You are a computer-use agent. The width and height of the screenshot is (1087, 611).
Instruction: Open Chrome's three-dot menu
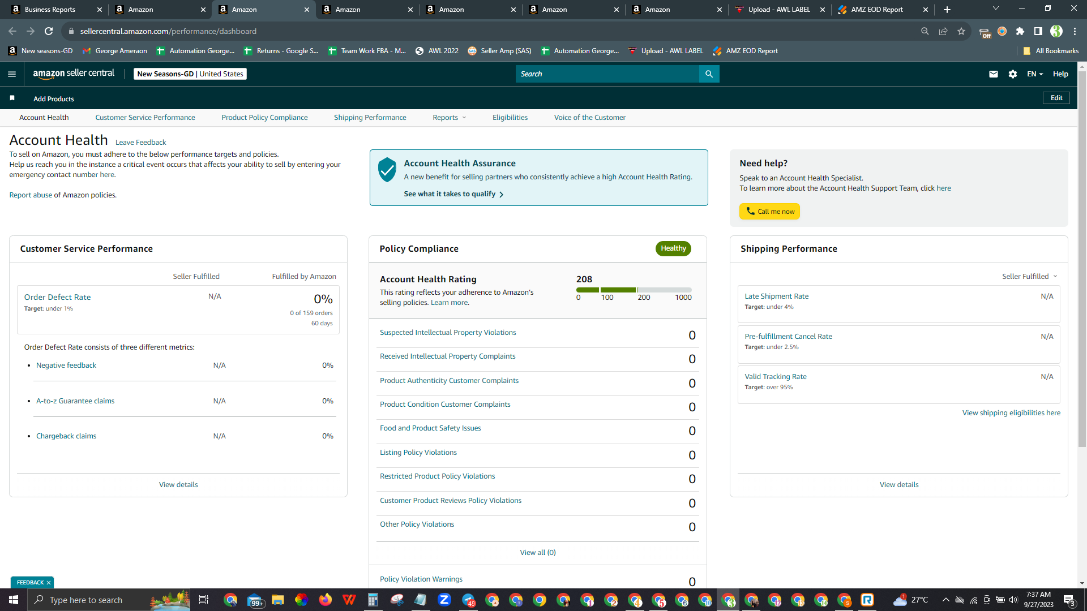(x=1075, y=31)
